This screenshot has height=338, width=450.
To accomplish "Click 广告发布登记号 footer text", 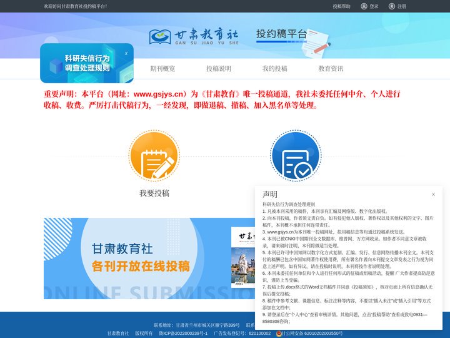I will (242, 333).
